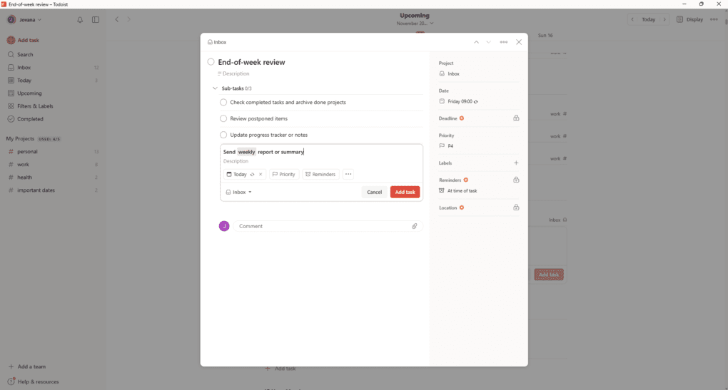
Task: Click the Location lock icon
Action: click(x=516, y=207)
